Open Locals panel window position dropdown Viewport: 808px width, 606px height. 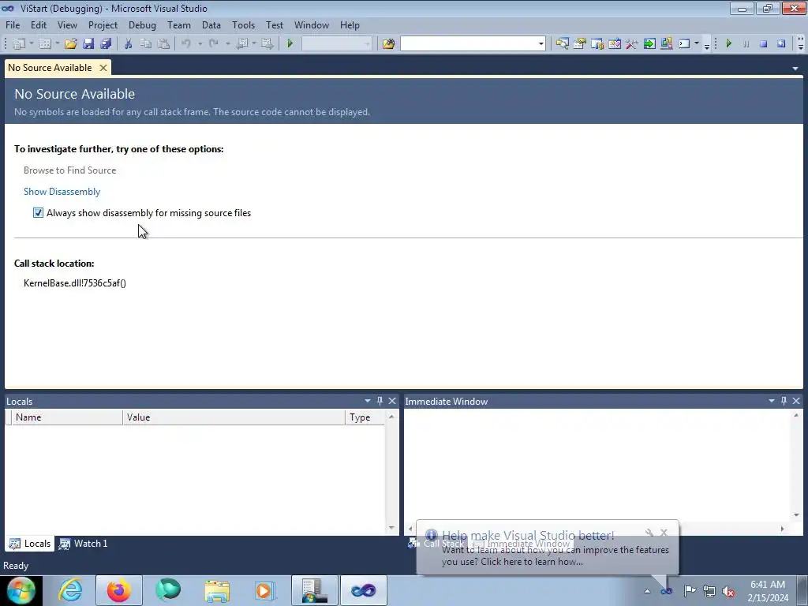point(368,401)
